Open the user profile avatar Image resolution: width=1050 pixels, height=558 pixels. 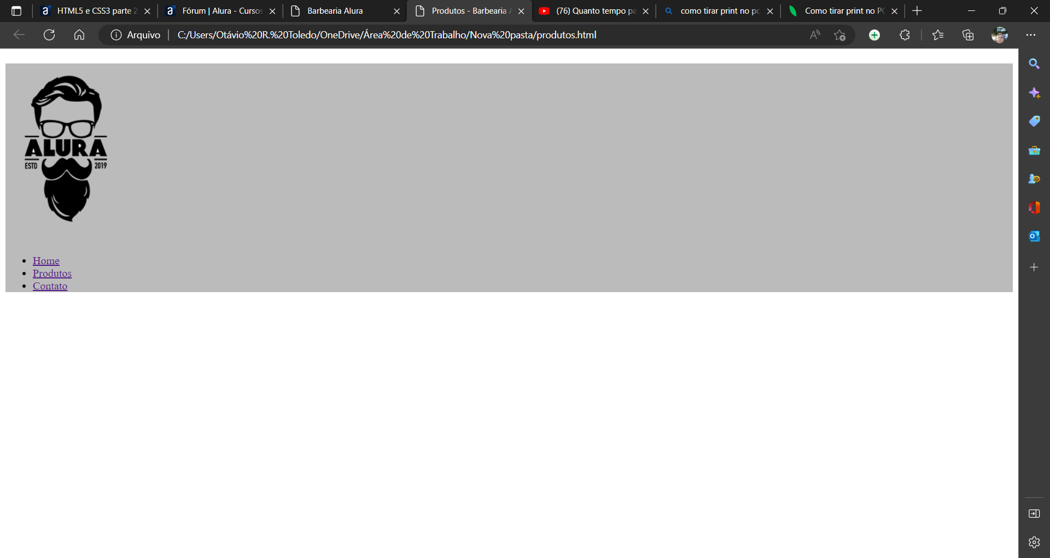(1000, 35)
